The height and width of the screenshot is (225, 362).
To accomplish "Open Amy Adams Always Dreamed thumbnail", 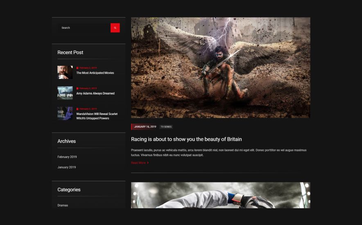I will click(x=65, y=93).
